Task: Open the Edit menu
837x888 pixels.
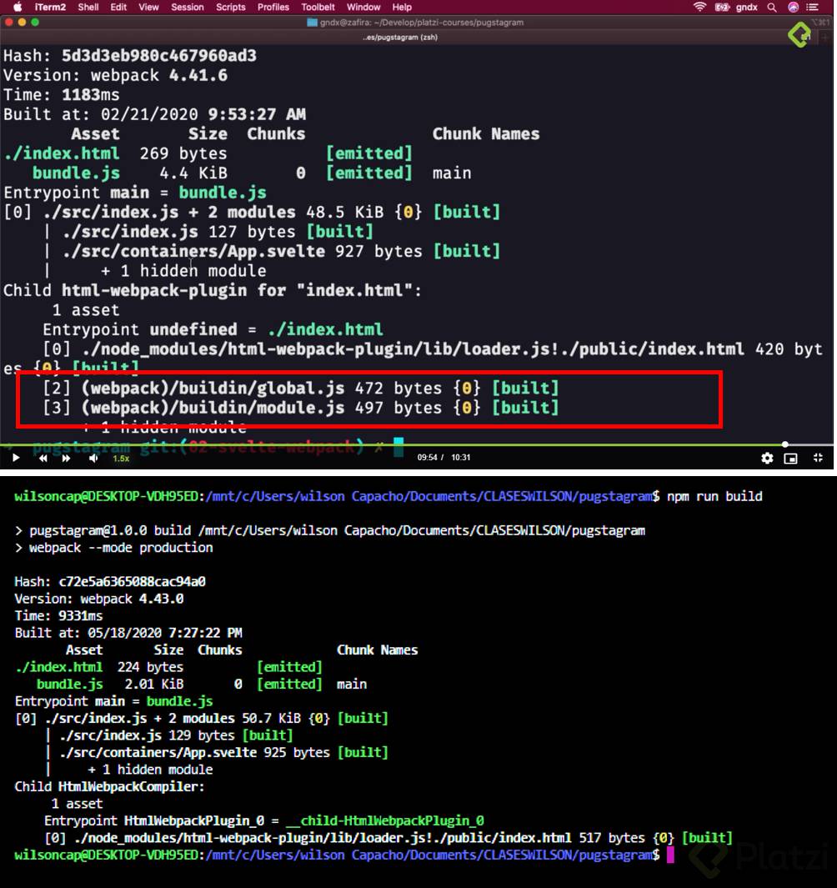Action: pyautogui.click(x=118, y=7)
